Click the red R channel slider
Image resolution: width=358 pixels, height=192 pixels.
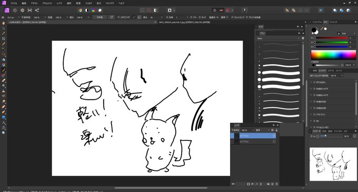pos(331,38)
